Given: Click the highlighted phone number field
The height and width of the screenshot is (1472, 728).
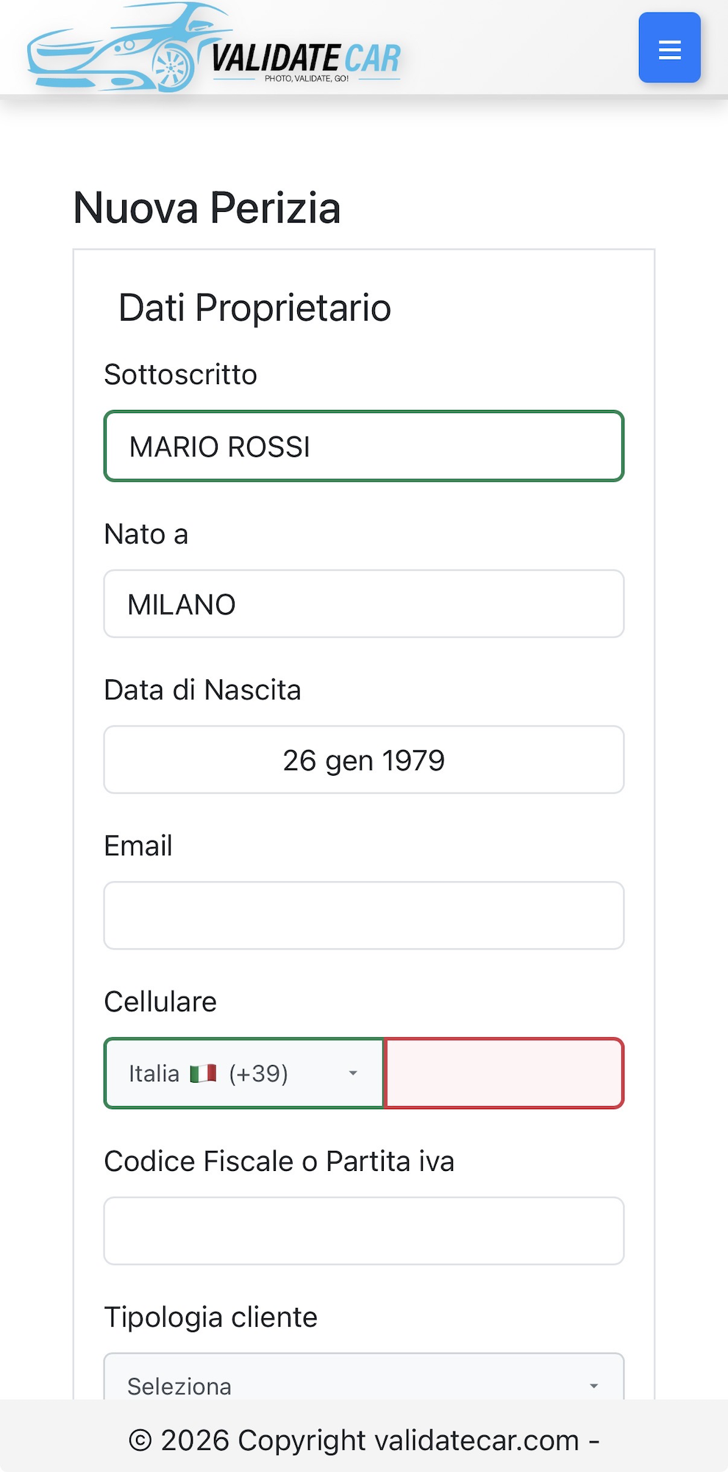Looking at the screenshot, I should point(504,1073).
